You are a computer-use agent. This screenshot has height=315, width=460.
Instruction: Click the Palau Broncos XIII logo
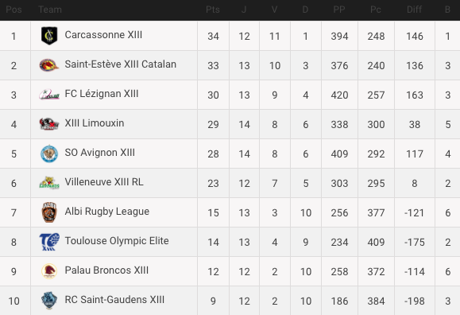pyautogui.click(x=49, y=271)
